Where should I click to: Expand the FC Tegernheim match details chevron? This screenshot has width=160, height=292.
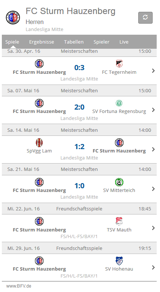click(153, 71)
